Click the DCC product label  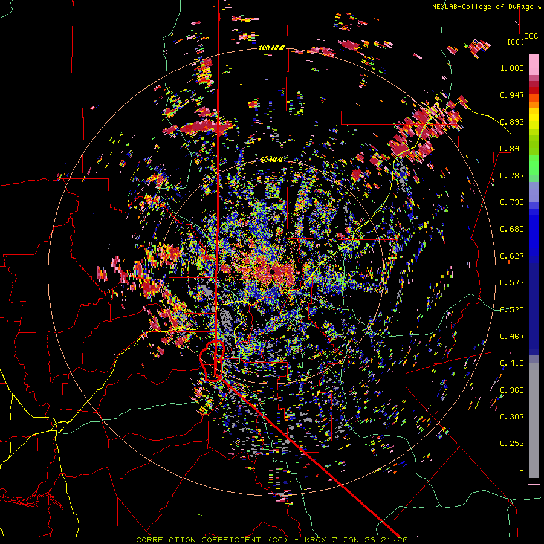click(x=531, y=36)
